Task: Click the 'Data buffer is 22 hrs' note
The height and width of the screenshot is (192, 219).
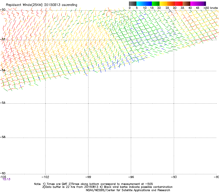Action: point(107,187)
